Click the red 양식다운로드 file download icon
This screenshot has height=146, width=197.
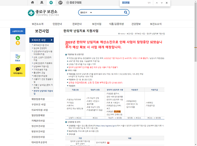pyautogui.click(x=108, y=142)
